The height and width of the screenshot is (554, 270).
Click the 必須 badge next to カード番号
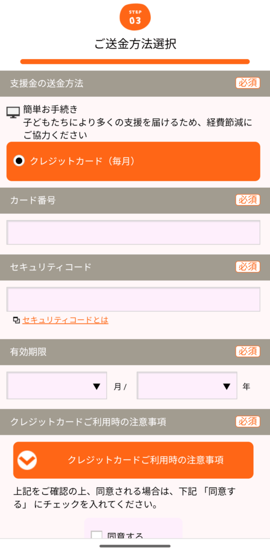[248, 200]
